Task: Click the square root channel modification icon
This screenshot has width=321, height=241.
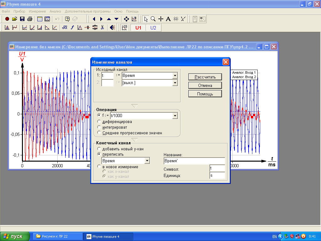Action: [x=65, y=28]
